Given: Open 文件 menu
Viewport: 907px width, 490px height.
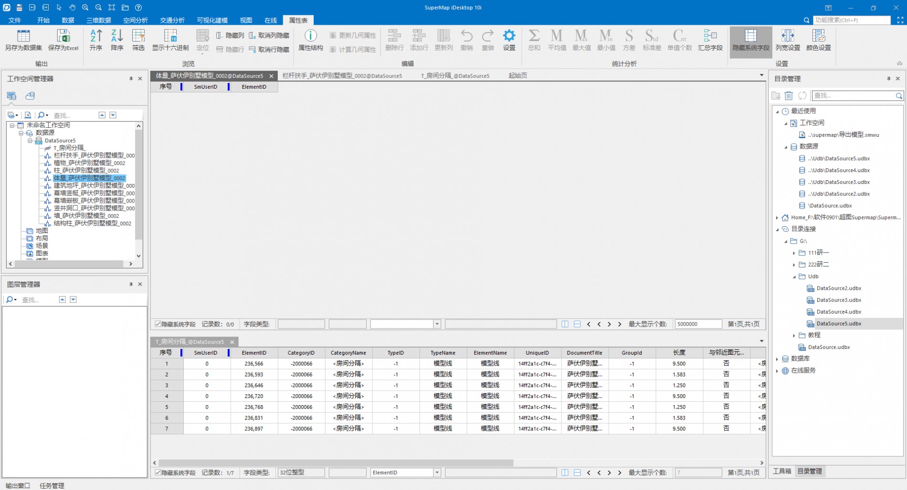Looking at the screenshot, I should coord(15,20).
